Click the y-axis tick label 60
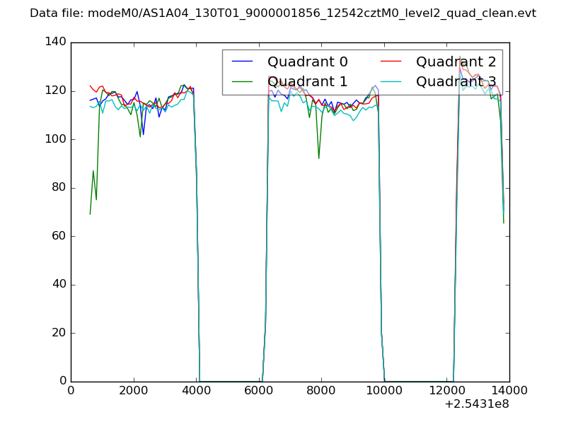 (60, 236)
